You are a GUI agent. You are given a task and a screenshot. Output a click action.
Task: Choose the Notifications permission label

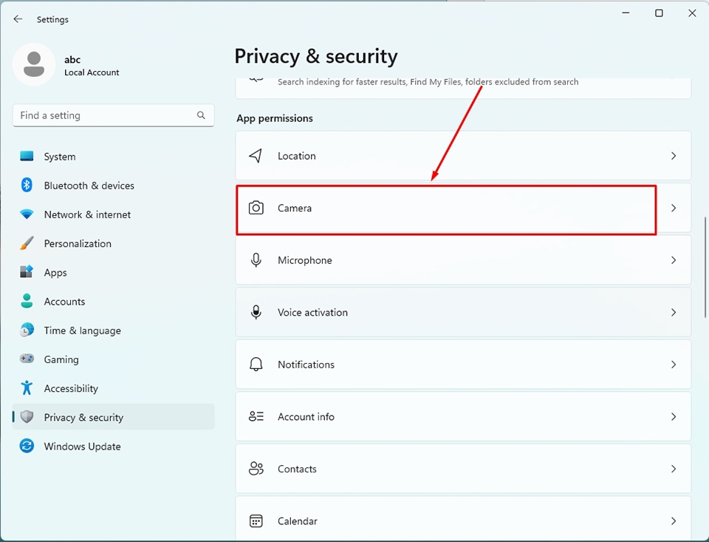(x=306, y=364)
